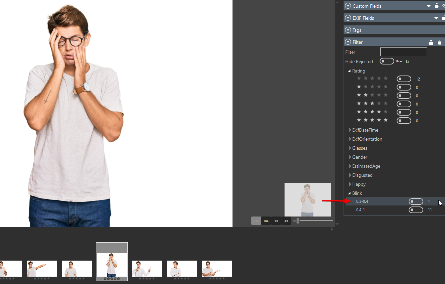Image resolution: width=445 pixels, height=284 pixels.
Task: Collapse the Filter panel with its chevron
Action: tap(348, 42)
